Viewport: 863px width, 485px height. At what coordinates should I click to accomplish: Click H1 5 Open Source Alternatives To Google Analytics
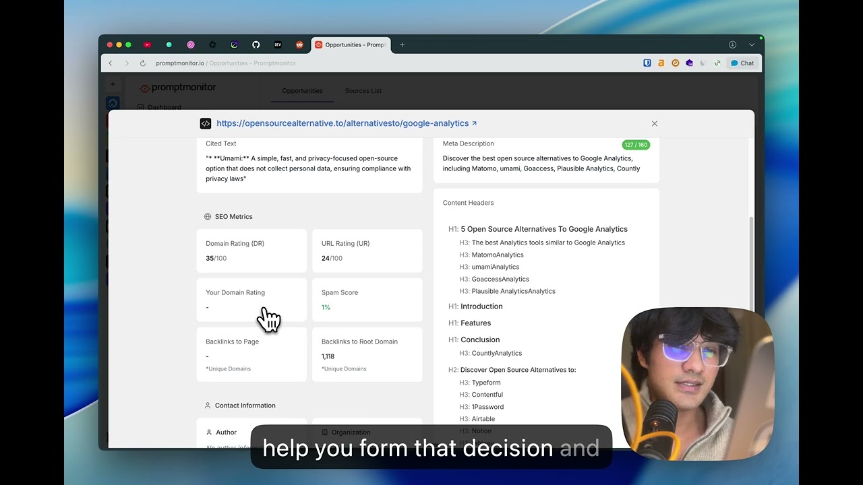point(538,229)
